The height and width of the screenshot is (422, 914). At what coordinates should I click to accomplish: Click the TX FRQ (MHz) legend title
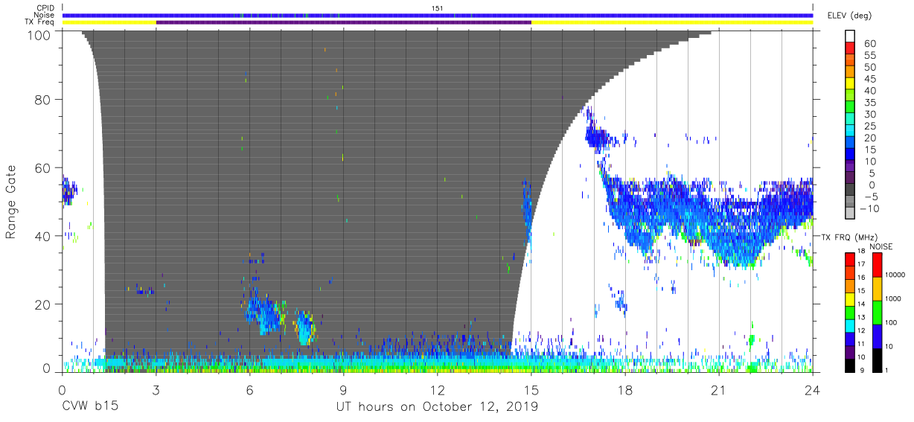click(x=848, y=237)
